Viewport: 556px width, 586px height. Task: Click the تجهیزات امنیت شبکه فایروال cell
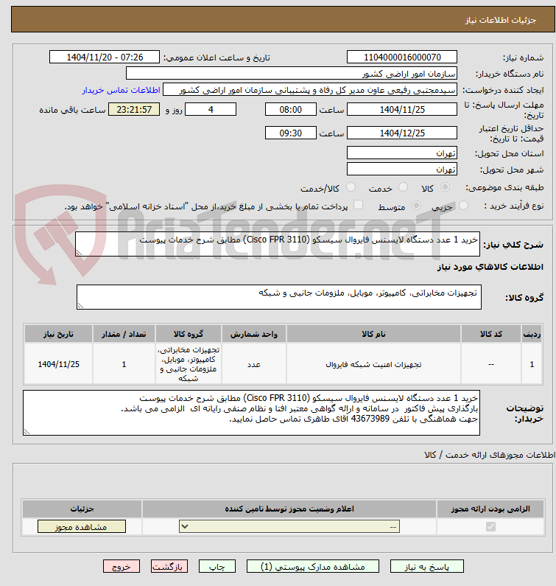(373, 364)
